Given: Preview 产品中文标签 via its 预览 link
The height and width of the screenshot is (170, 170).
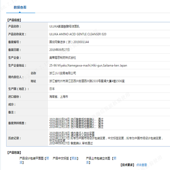Looking at the screenshot, I should pos(74,158).
